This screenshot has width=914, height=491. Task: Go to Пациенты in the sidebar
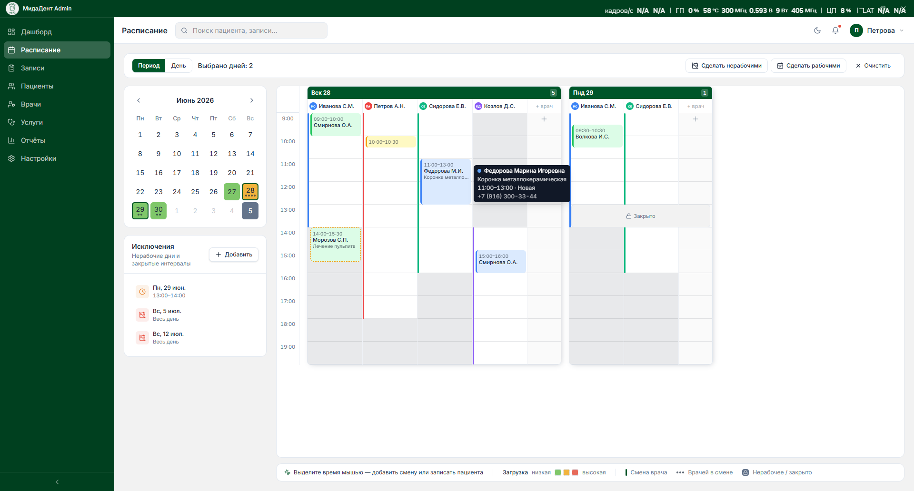(57, 86)
